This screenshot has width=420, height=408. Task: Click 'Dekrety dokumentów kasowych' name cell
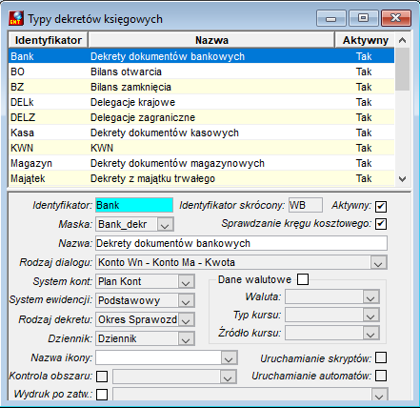pos(165,133)
